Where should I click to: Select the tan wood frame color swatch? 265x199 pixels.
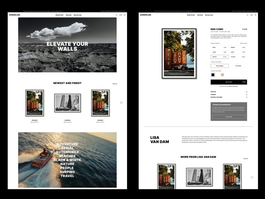click(x=222, y=75)
